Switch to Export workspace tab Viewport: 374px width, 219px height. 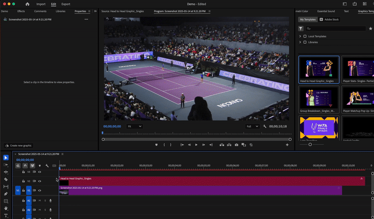coord(66,4)
